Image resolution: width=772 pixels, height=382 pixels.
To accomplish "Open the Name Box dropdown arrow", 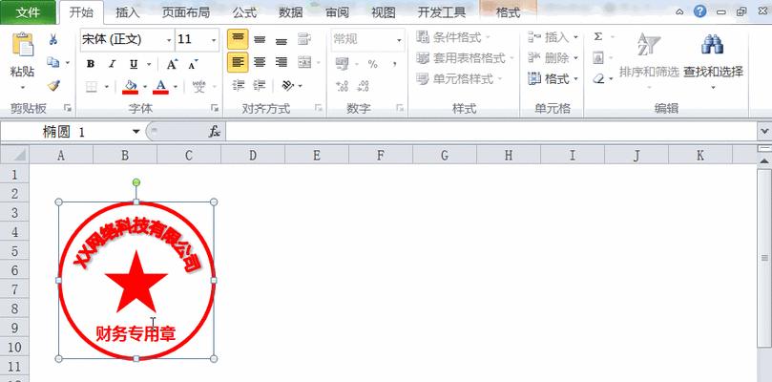I will tap(136, 132).
